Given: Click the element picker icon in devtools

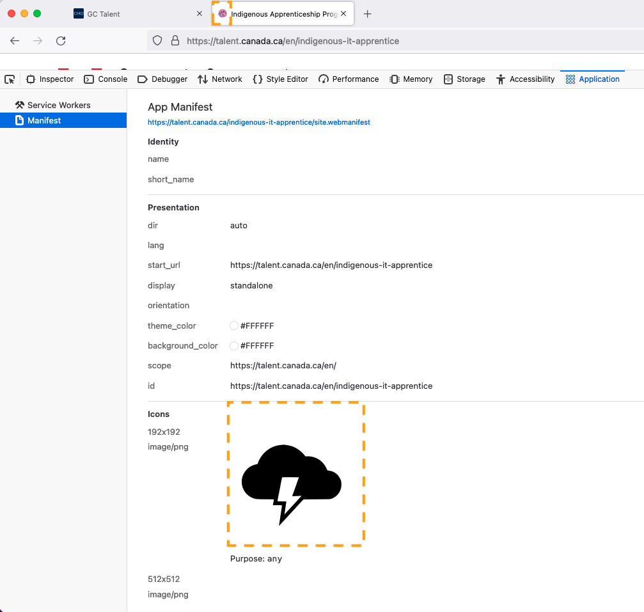Looking at the screenshot, I should click(x=10, y=79).
